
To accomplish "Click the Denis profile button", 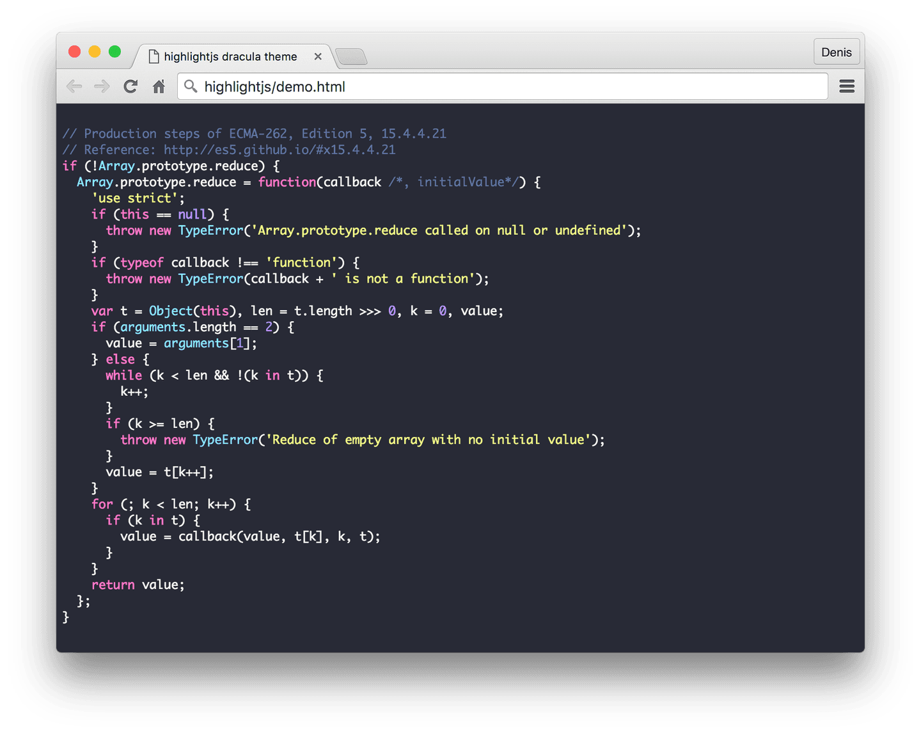I will 837,52.
